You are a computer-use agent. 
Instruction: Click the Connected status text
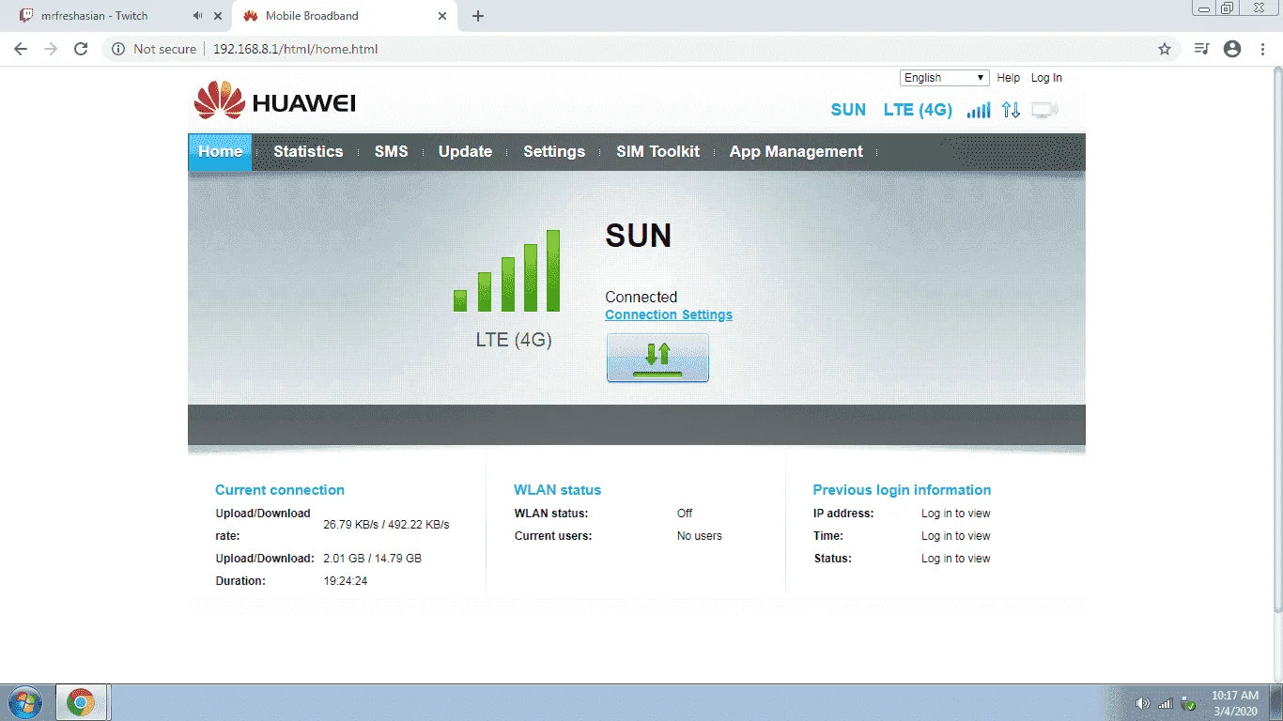point(641,297)
